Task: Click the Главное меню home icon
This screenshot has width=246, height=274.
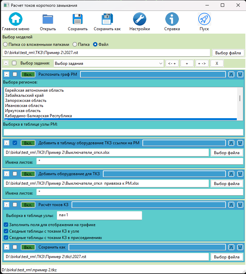Action: tap(15, 19)
